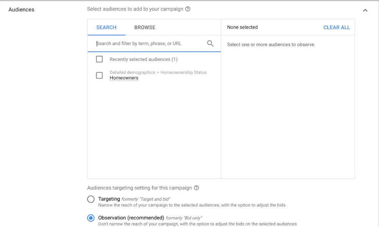This screenshot has width=379, height=227.
Task: Click the None selected label
Action: pyautogui.click(x=242, y=27)
